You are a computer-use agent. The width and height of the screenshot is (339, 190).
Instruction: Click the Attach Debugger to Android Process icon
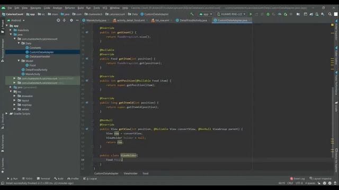pos(286,14)
